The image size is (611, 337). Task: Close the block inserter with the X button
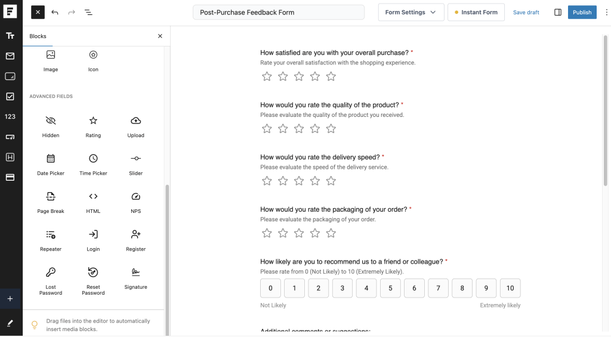(x=38, y=12)
